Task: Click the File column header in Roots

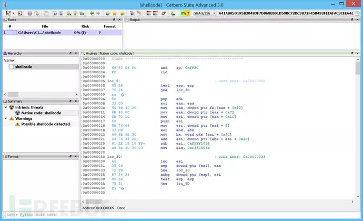Action: pos(45,26)
